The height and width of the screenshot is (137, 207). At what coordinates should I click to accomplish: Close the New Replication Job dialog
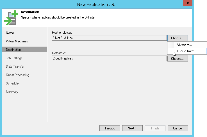[x=187, y=3]
